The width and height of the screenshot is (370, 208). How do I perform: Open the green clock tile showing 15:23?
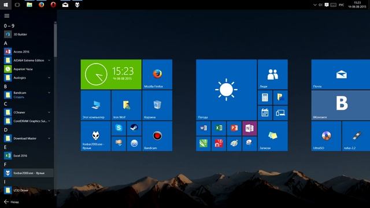coord(111,75)
